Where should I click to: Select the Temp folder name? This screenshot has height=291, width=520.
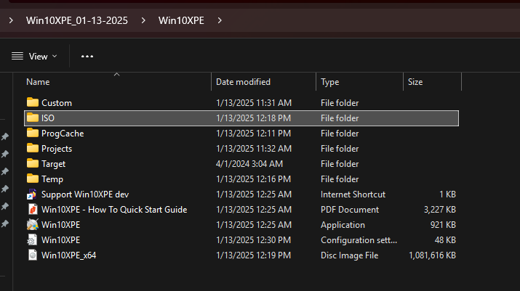point(52,179)
